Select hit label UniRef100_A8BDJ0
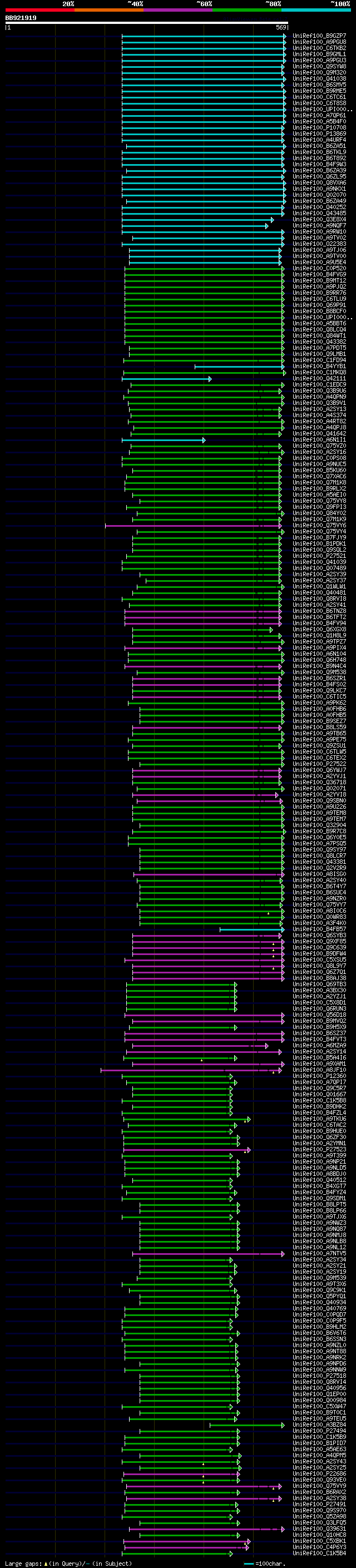 pos(319,1174)
